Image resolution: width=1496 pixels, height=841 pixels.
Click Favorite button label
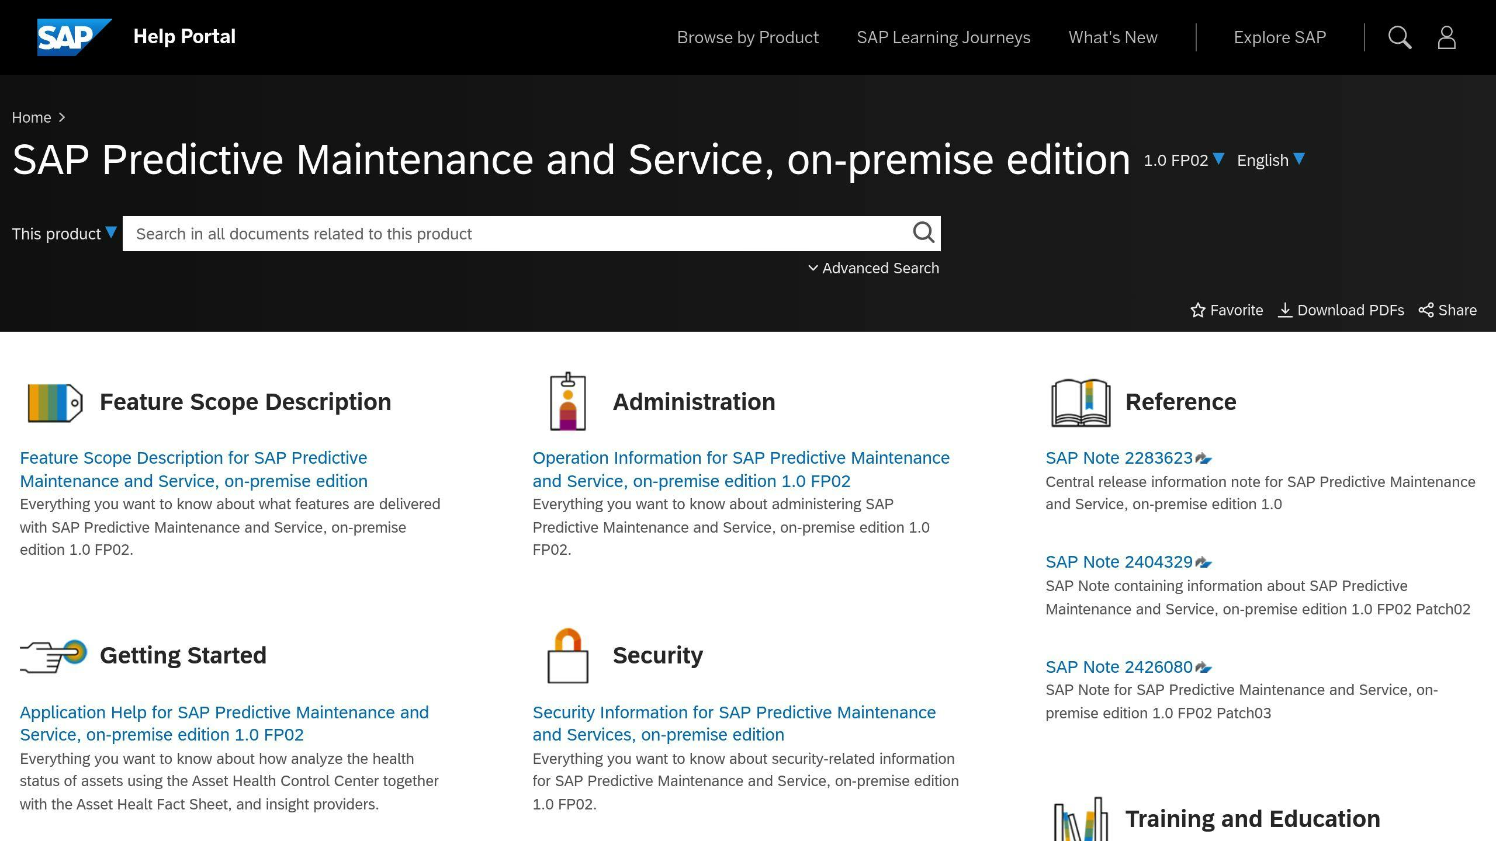[x=1237, y=310]
